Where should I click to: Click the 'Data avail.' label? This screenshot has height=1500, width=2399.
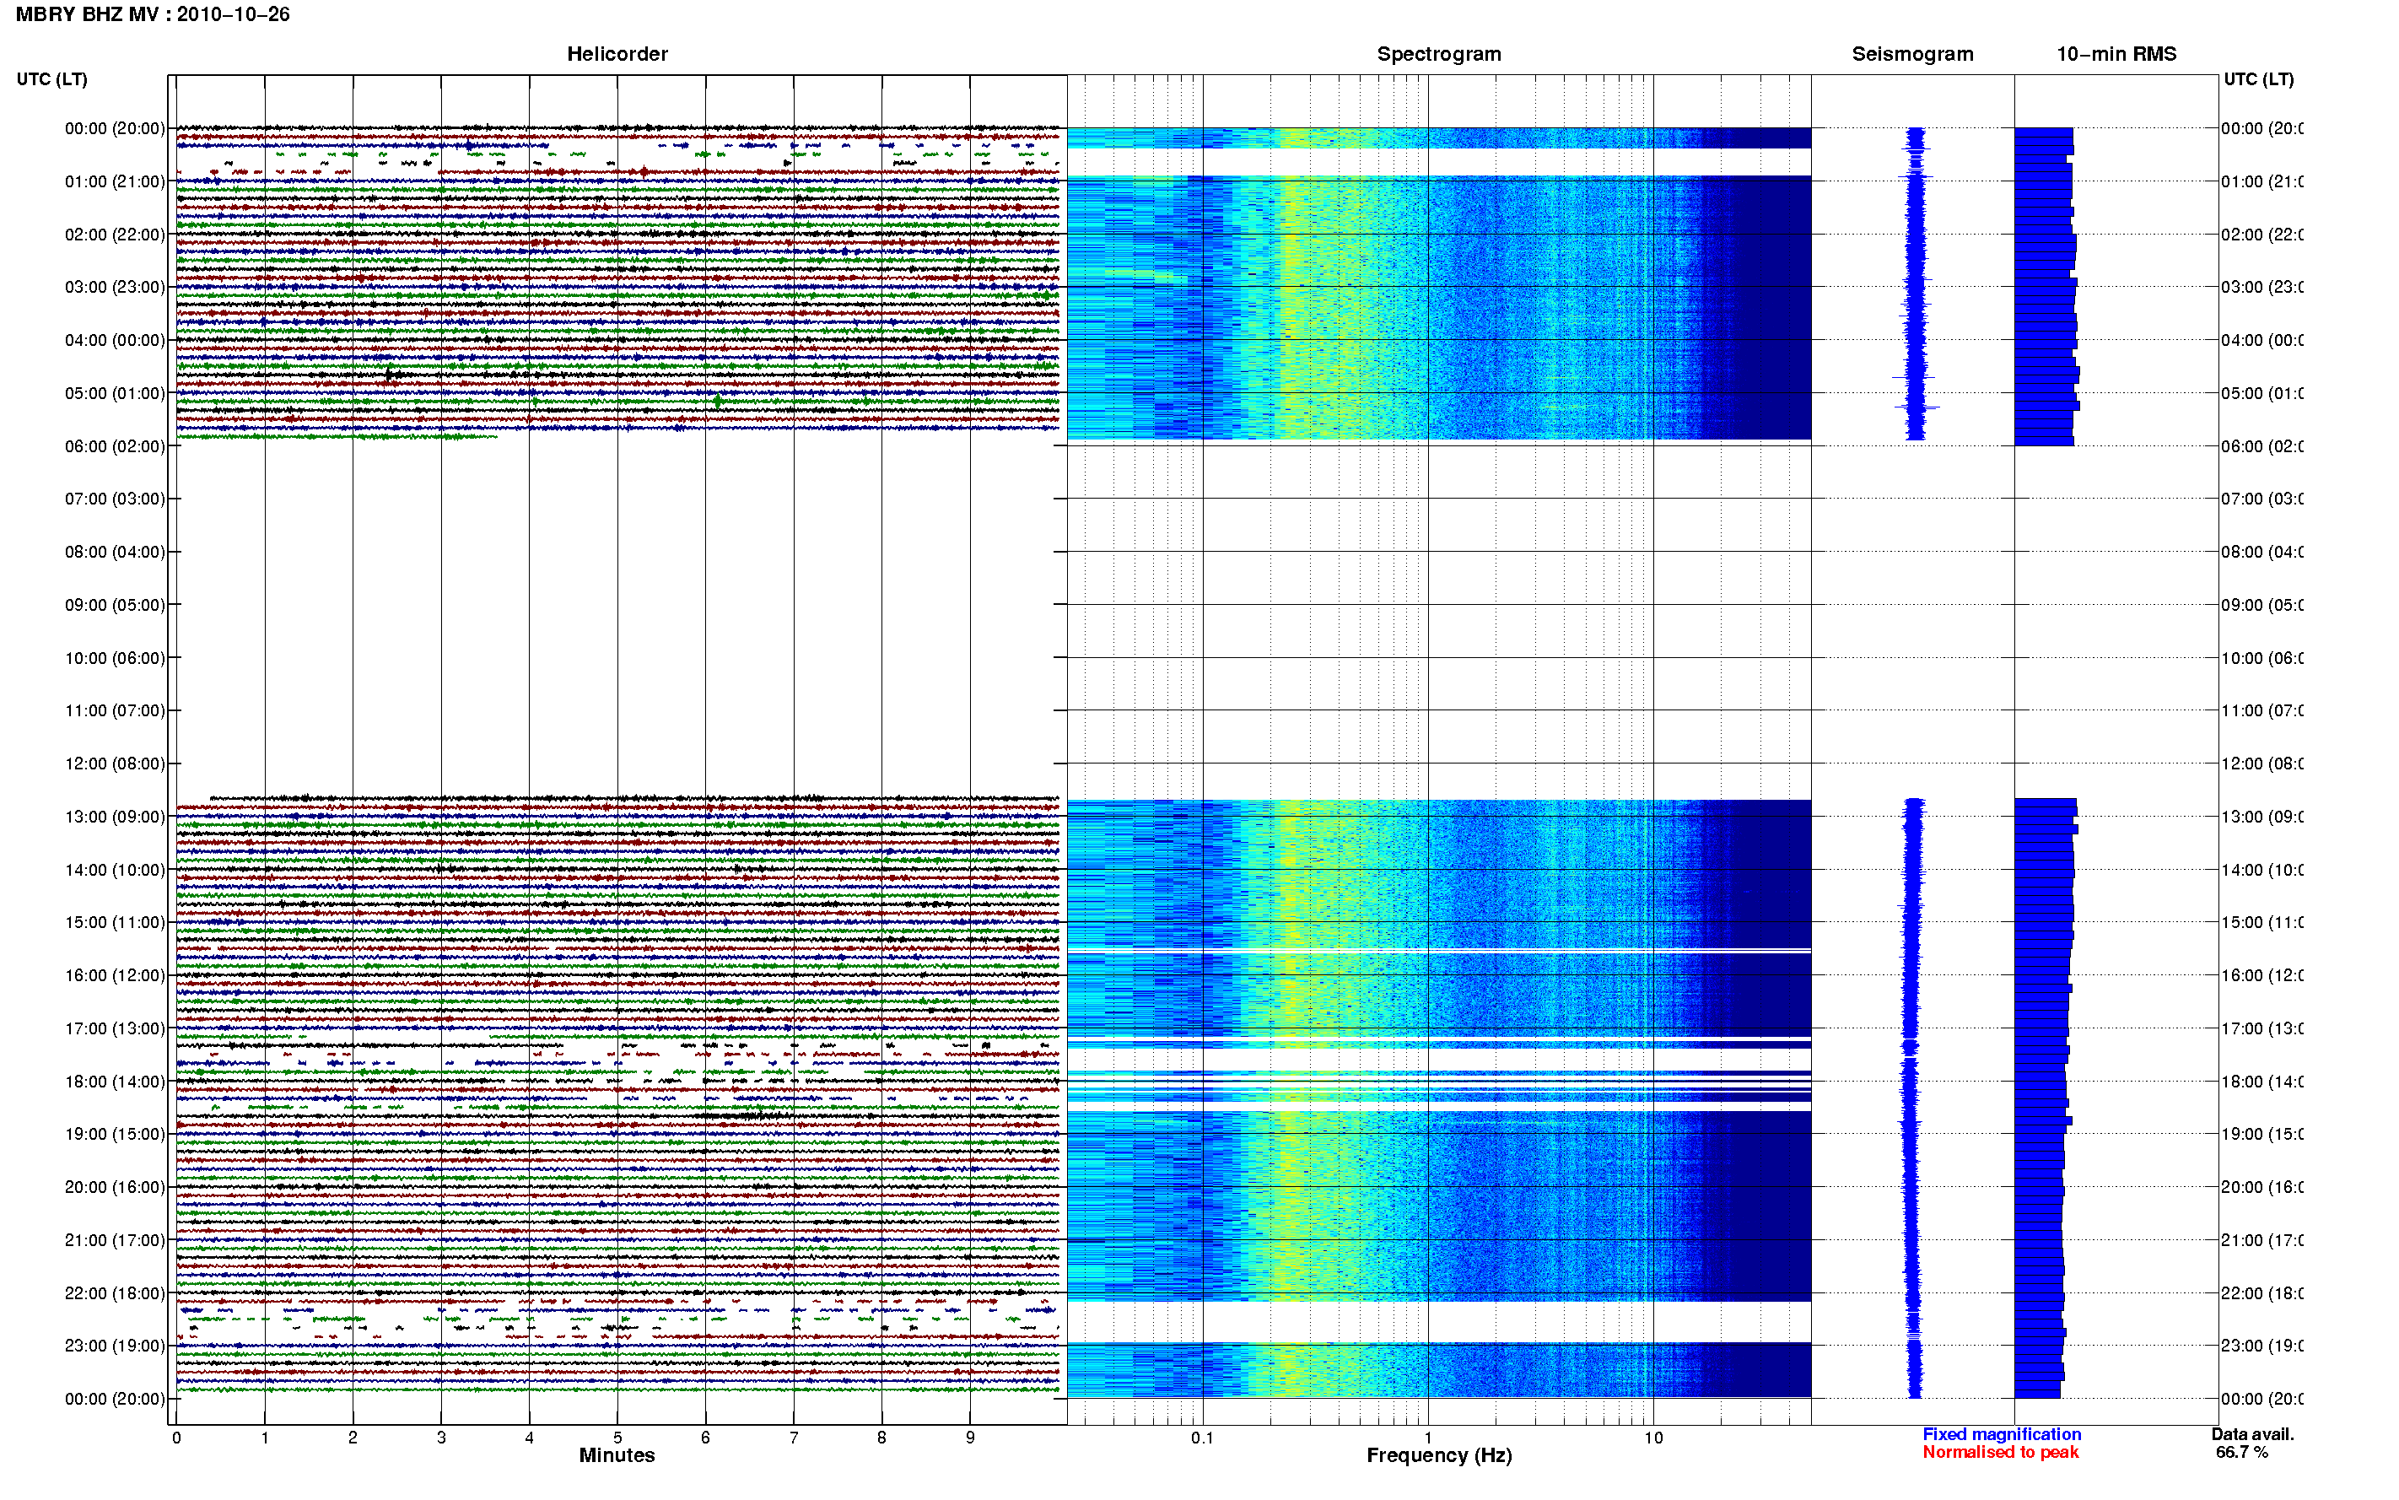click(2252, 1434)
